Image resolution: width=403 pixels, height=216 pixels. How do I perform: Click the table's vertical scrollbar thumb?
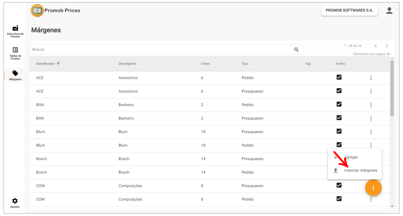392,88
